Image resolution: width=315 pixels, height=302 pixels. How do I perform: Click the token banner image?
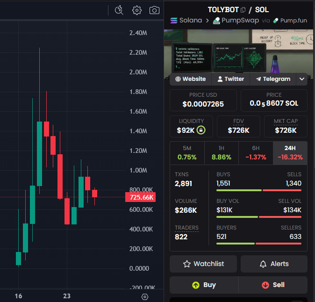[238, 51]
